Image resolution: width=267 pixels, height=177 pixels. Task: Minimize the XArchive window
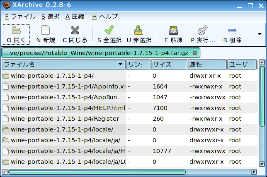coord(239,7)
